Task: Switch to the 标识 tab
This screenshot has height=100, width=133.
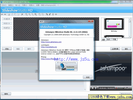Action: tap(109, 39)
